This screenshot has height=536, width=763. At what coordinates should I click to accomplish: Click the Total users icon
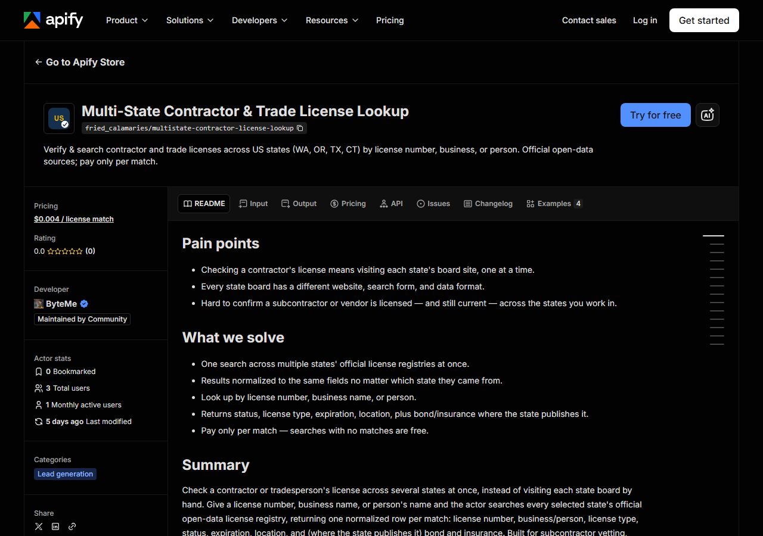[39, 388]
